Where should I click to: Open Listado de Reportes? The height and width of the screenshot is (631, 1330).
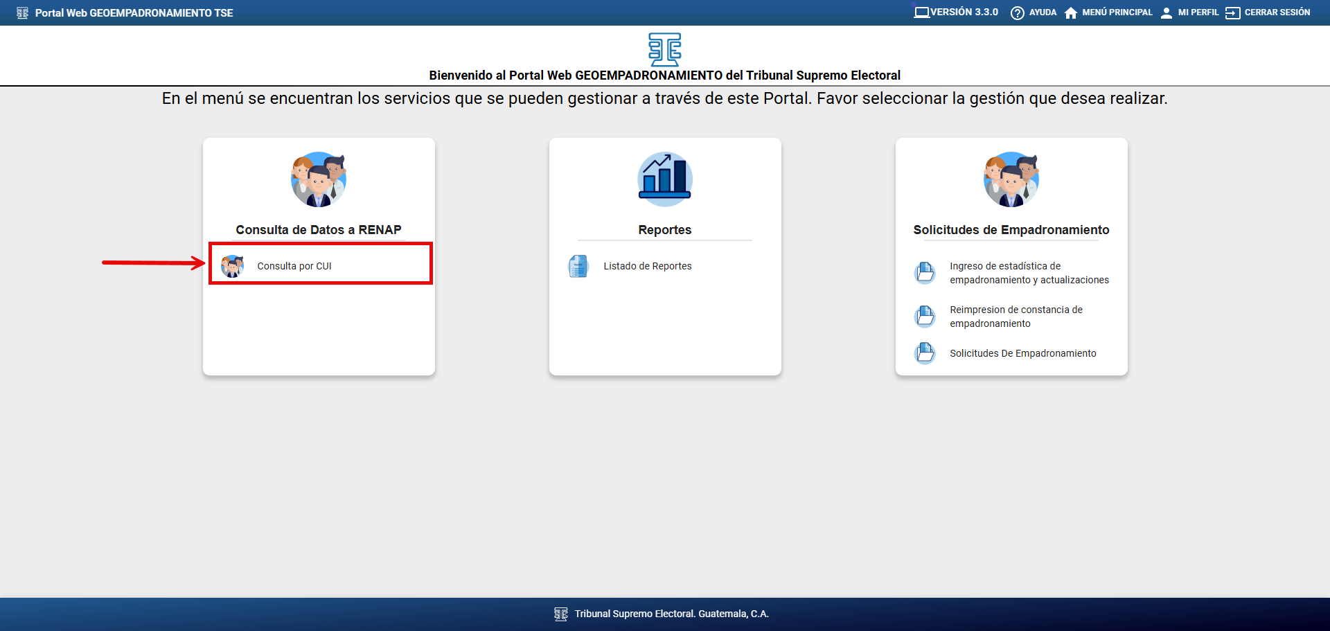647,266
